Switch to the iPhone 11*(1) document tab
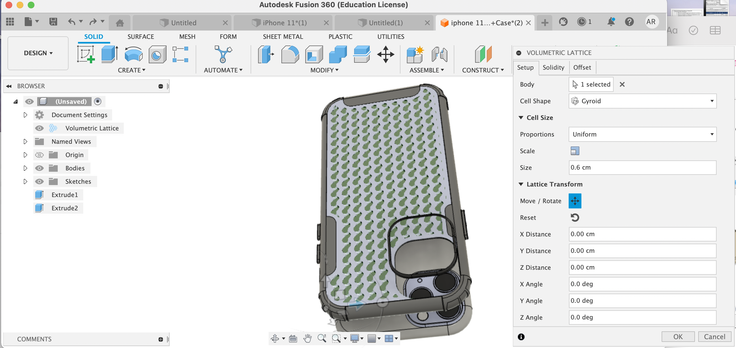Viewport: 736px width, 348px height. point(284,23)
